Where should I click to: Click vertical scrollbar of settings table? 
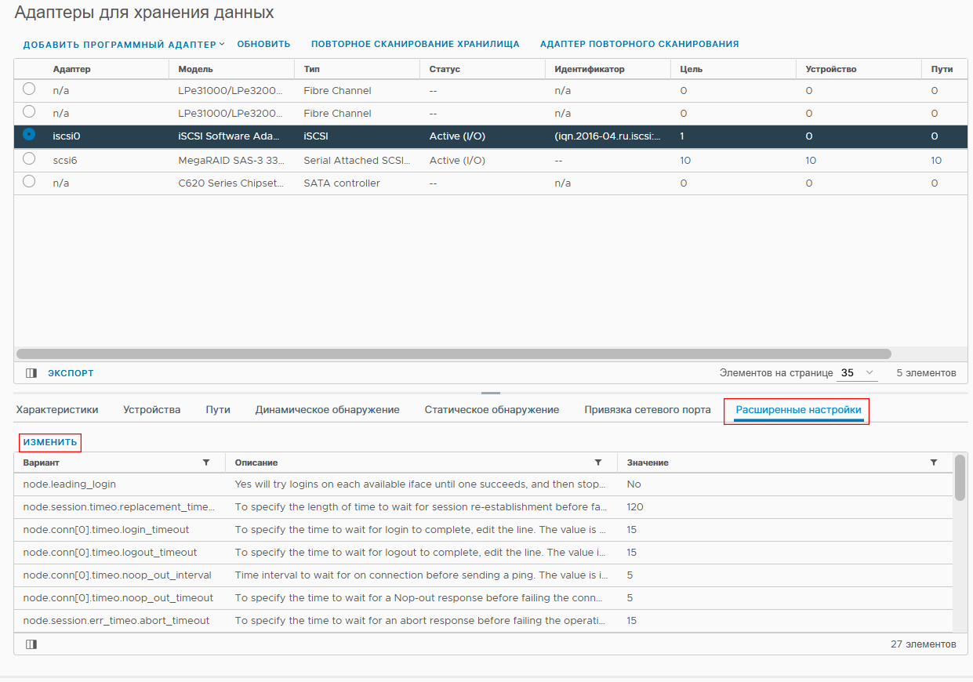(960, 477)
